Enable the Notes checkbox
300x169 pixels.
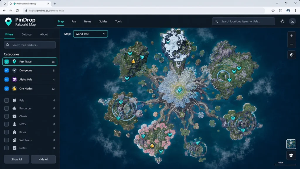(x=6, y=148)
